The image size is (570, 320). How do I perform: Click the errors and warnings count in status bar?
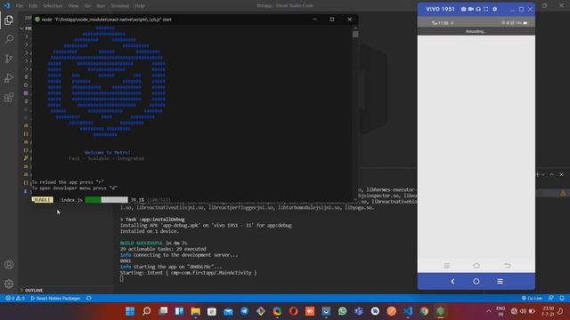15,299
